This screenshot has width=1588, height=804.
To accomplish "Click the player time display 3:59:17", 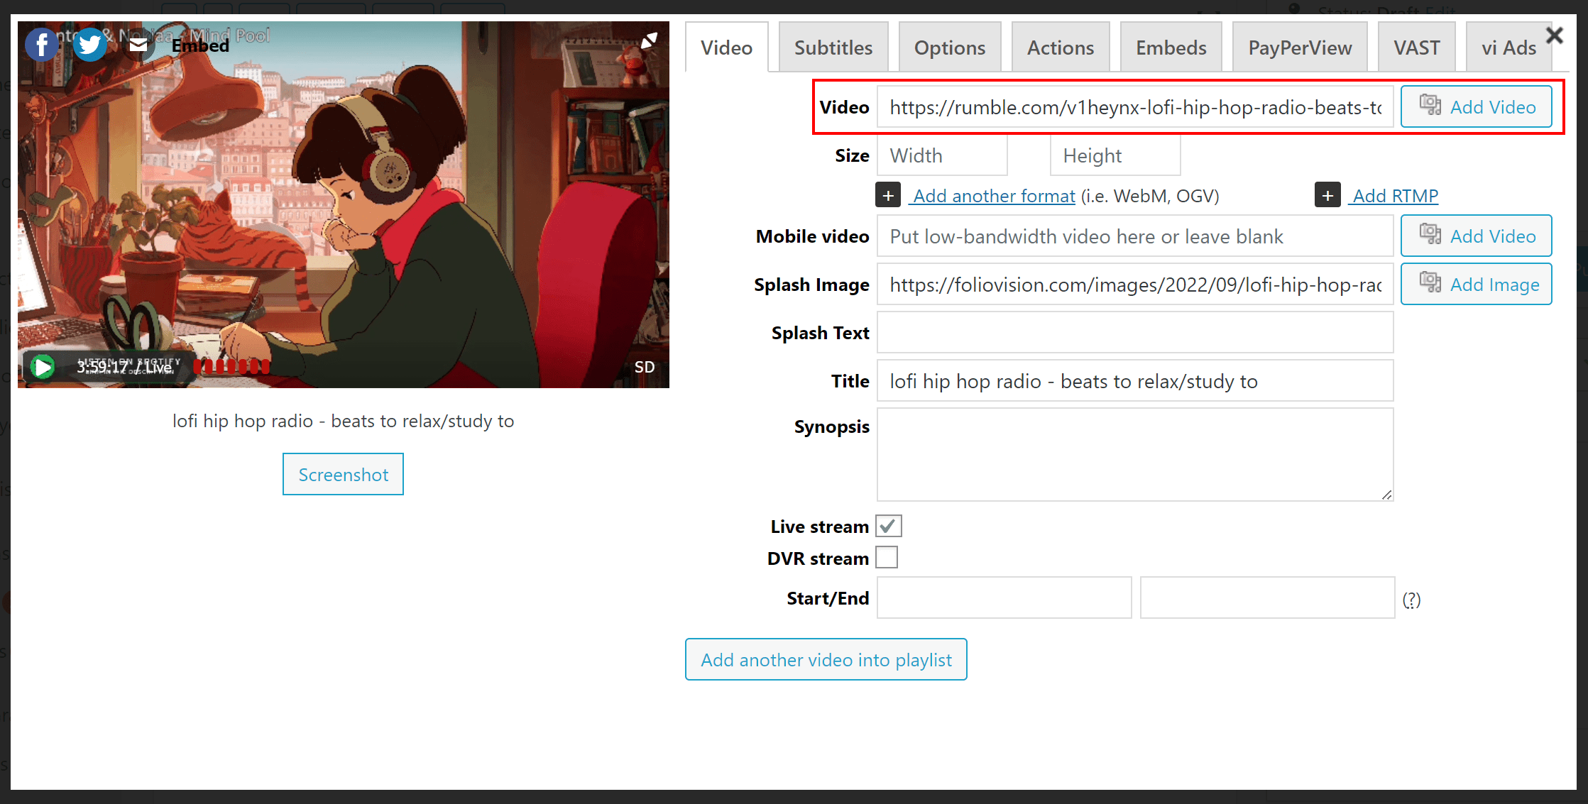I will pyautogui.click(x=102, y=368).
